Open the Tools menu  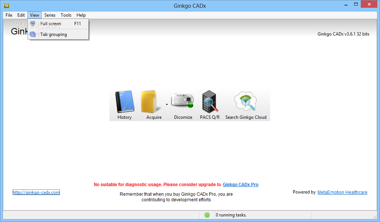click(x=66, y=15)
